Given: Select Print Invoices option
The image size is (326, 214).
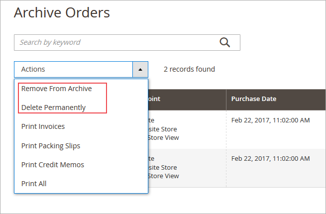Looking at the screenshot, I should (43, 126).
